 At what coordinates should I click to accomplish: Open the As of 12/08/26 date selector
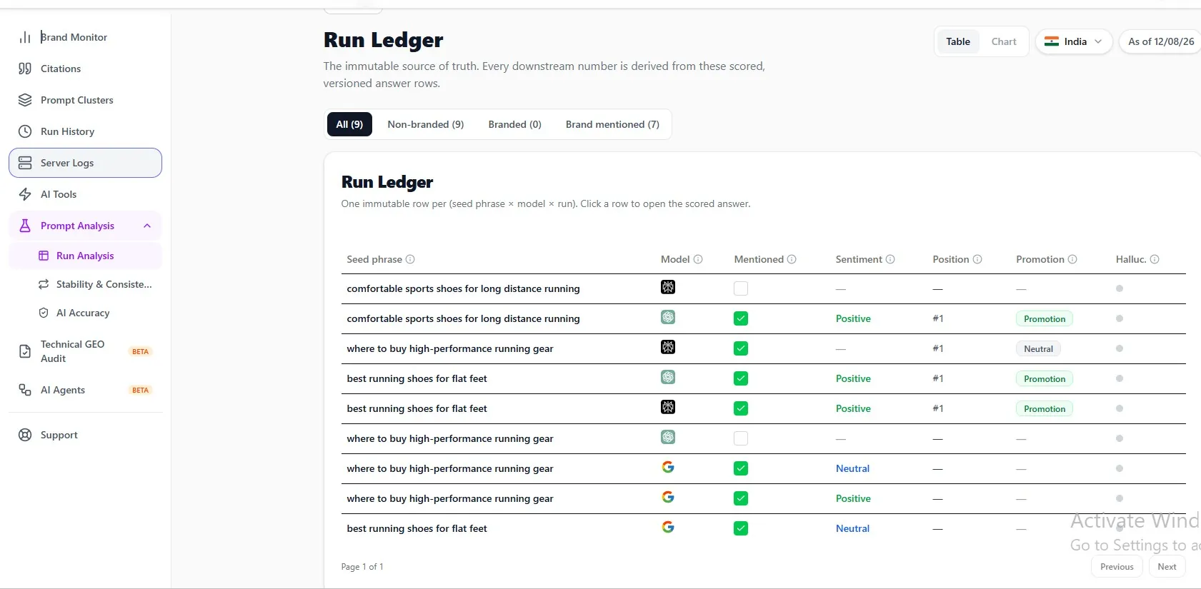point(1161,41)
